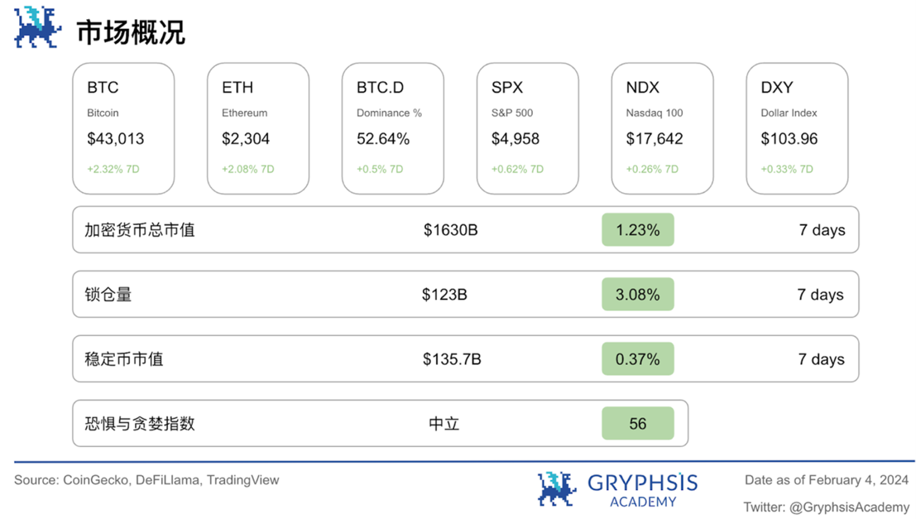Click the 市场概况 page title
Screen dimensions: 916x519
[x=130, y=32]
